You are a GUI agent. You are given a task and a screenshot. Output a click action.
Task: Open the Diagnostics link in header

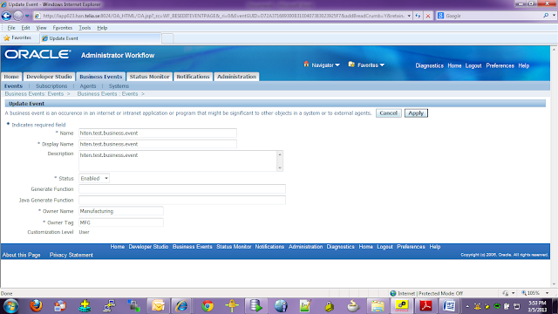pos(430,65)
